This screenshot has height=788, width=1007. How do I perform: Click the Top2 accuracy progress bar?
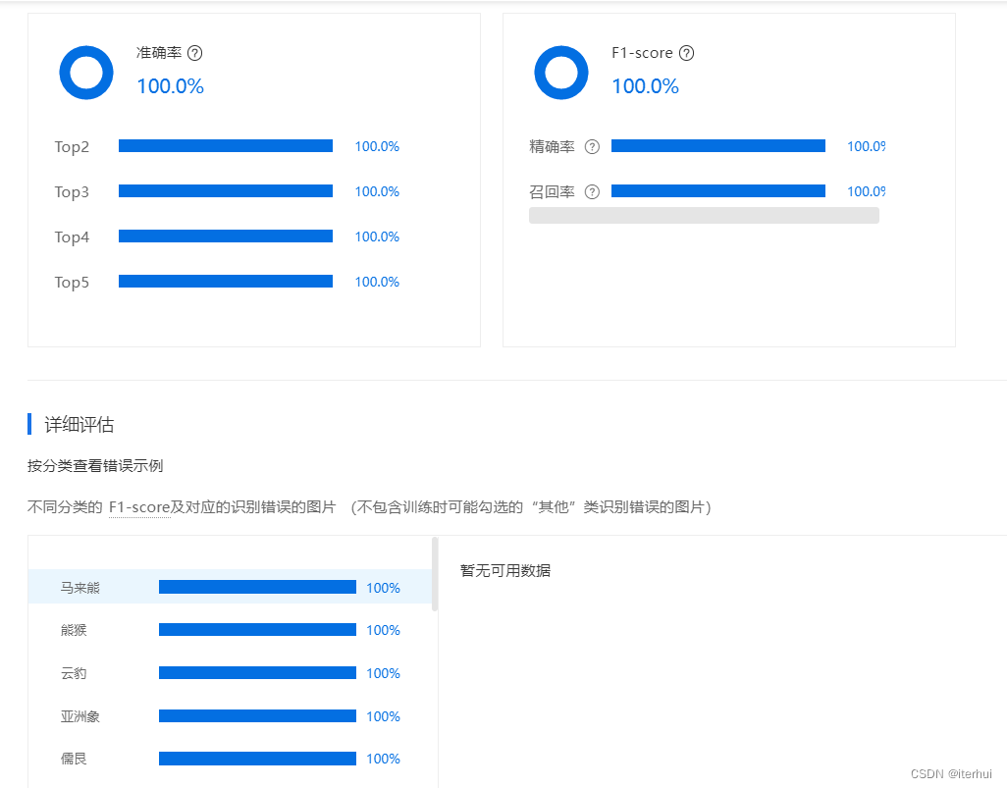pos(225,145)
